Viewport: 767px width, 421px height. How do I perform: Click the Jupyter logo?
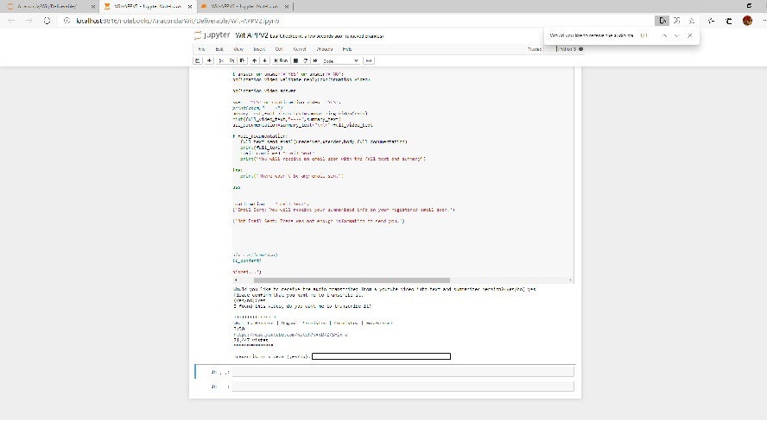(212, 35)
